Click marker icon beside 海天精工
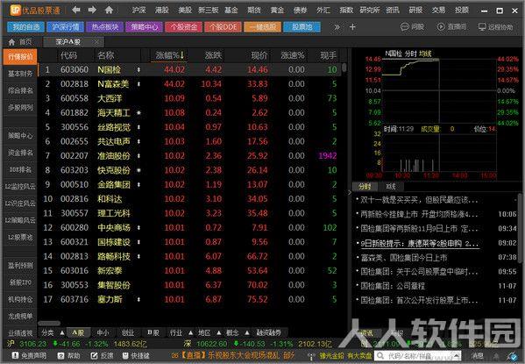 click(x=138, y=112)
